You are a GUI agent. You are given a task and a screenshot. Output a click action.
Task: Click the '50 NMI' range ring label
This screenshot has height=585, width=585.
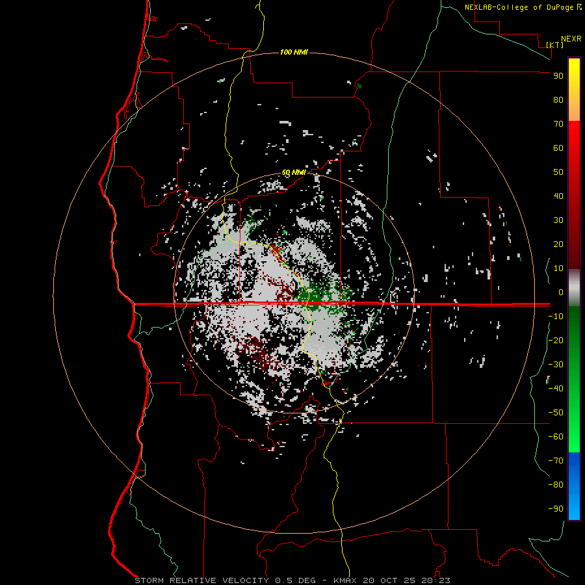(x=294, y=172)
